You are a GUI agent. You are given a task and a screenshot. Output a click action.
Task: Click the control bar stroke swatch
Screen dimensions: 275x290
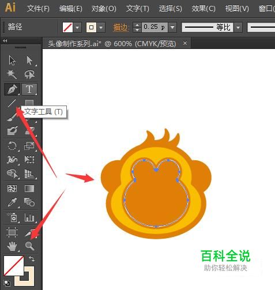tap(91, 28)
